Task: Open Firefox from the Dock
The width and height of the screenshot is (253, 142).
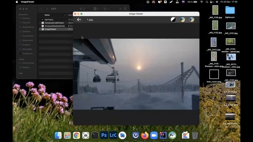Action: point(145,135)
